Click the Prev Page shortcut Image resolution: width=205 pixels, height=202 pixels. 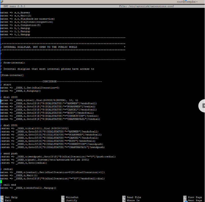195,197
